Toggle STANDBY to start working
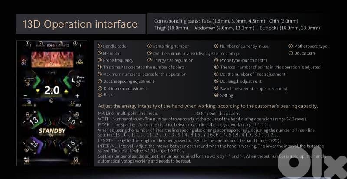347x179 pixels. click(52, 130)
